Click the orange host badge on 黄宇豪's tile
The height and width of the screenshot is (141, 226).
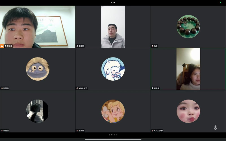click(x=2, y=46)
